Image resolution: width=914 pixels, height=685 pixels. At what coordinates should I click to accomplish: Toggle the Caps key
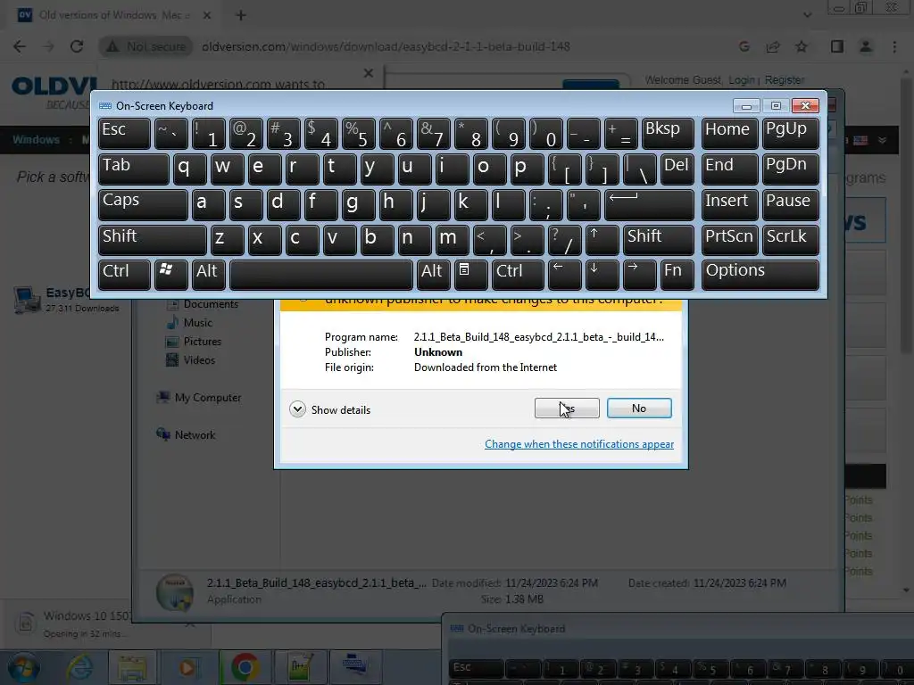click(143, 204)
